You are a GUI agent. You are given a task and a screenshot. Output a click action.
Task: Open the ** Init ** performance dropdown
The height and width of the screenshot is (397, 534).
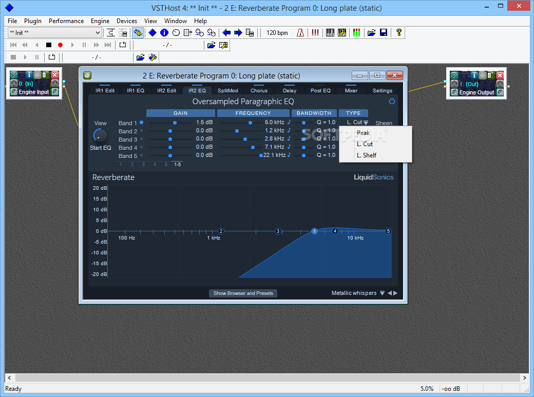coord(54,33)
